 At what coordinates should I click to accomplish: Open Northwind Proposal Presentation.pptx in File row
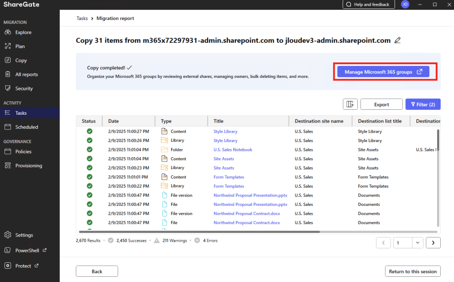(250, 204)
